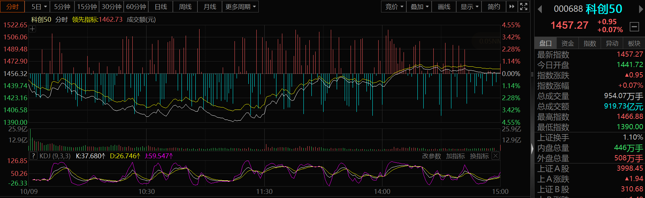Screen dimensions: 645x198
Task: Click the current price 1457.27 in header
Action: coord(569,25)
